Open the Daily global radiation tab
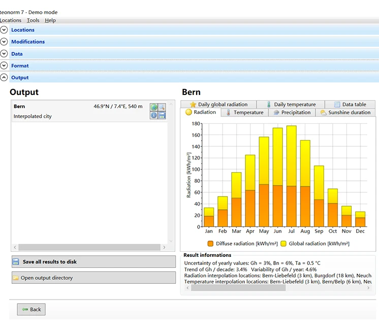The width and height of the screenshot is (379, 330). 218,104
